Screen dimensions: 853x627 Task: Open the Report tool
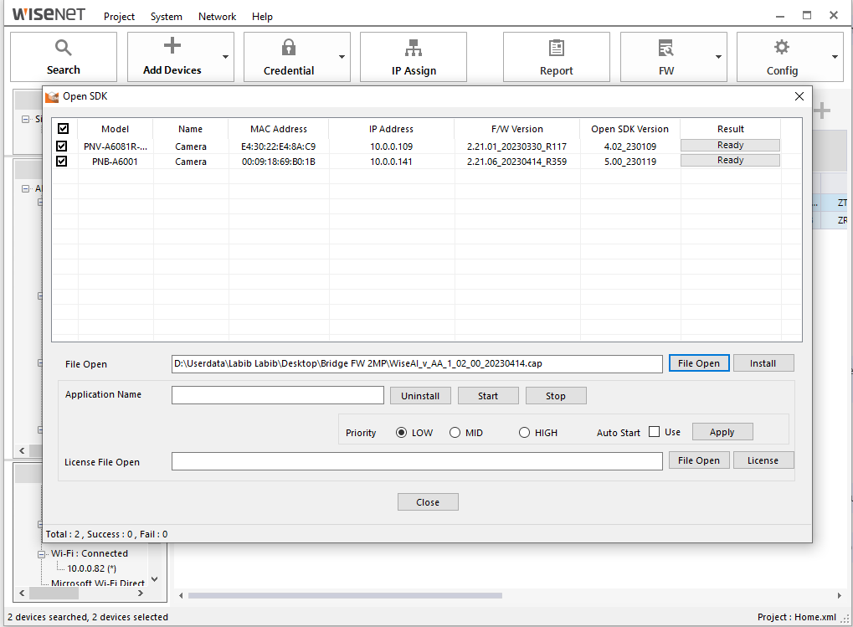(556, 56)
